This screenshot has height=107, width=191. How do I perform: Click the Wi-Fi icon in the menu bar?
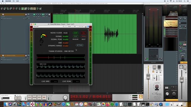click(171, 1)
